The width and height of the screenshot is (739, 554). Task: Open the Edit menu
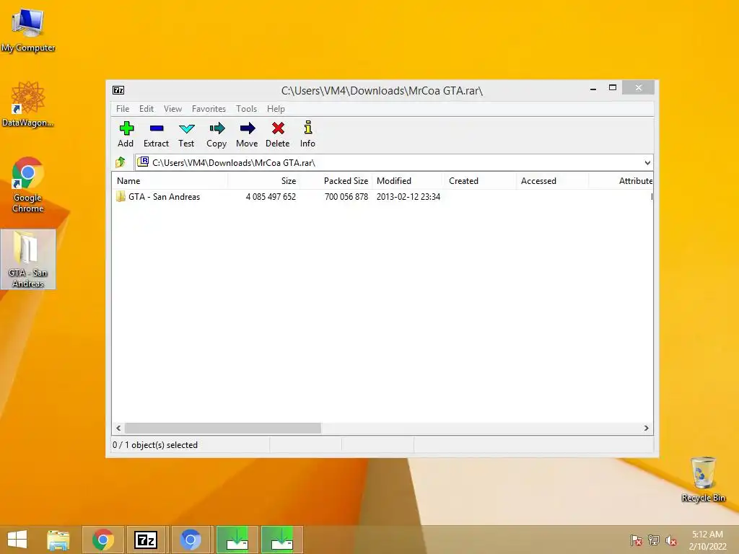point(146,109)
